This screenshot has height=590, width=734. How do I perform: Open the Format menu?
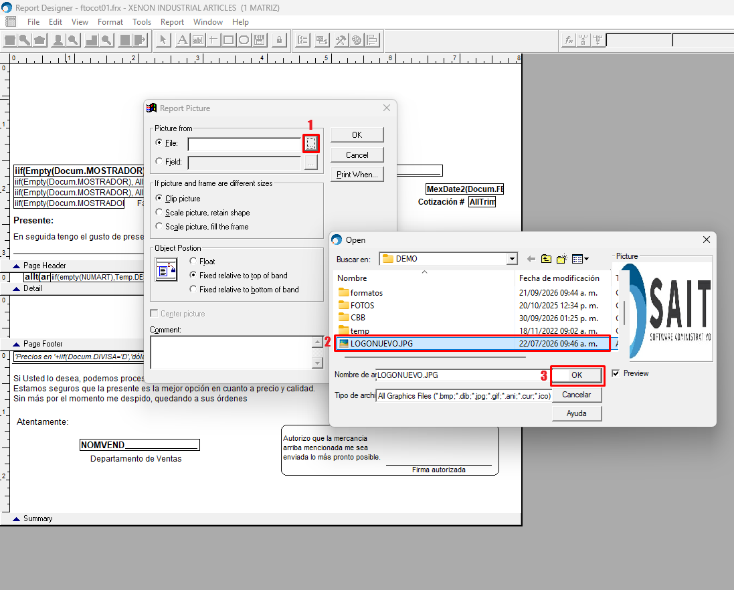click(x=110, y=22)
